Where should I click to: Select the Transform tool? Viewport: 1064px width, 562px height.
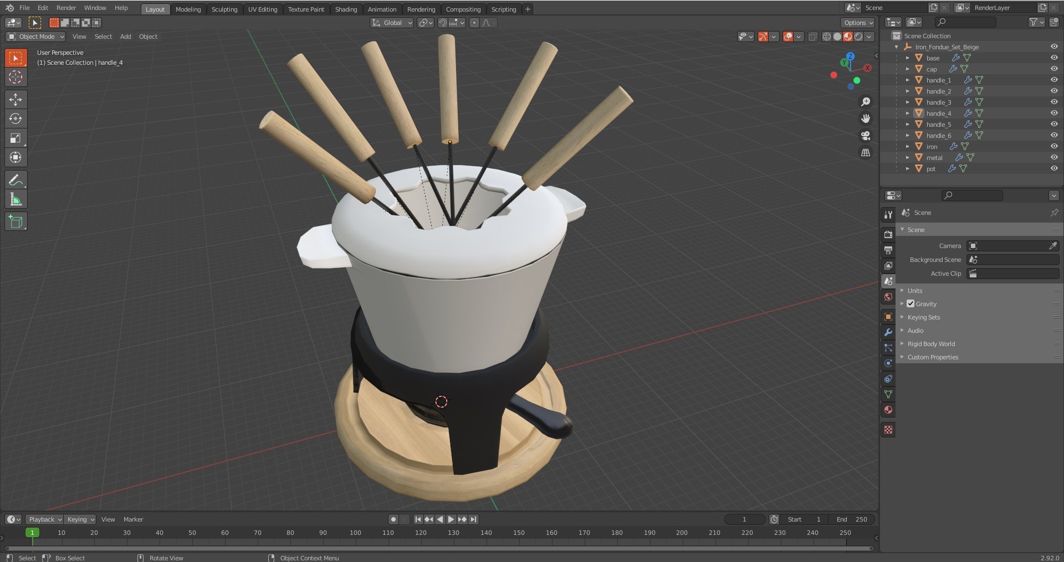click(x=16, y=158)
